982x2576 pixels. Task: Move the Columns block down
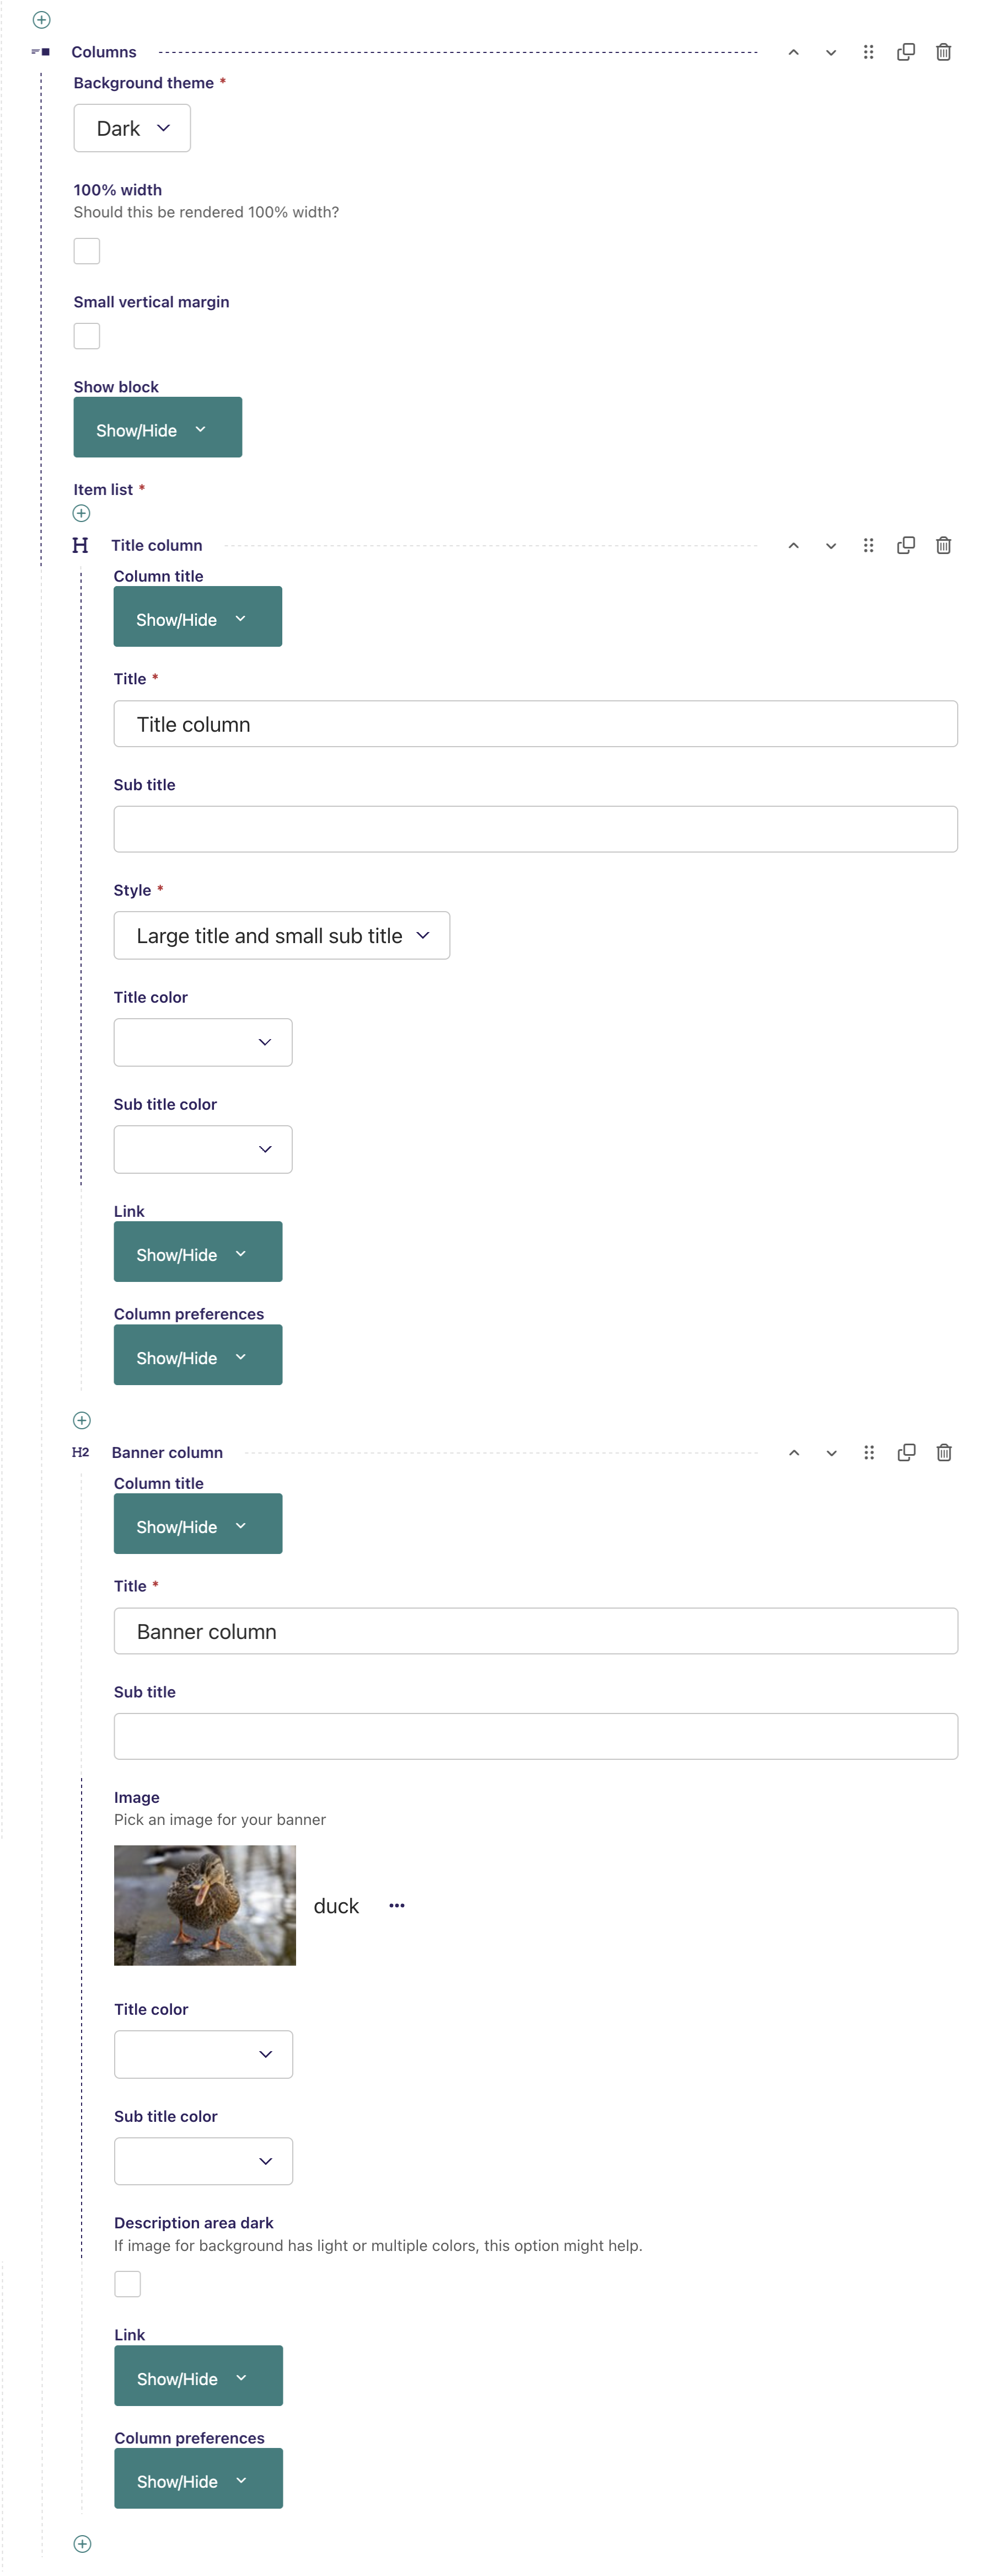pyautogui.click(x=830, y=52)
